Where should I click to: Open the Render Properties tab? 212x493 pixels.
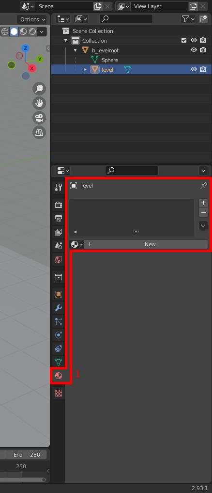59,205
